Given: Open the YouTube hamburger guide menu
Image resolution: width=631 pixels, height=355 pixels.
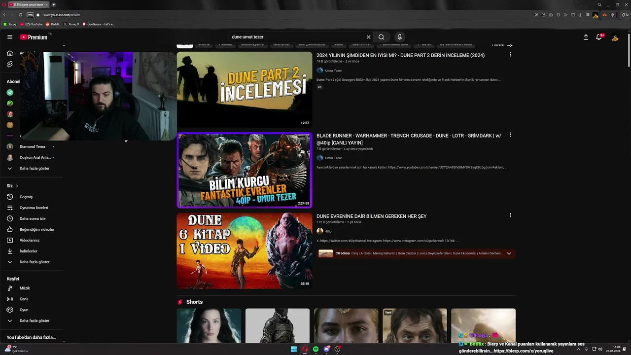Looking at the screenshot, I should 10,37.
